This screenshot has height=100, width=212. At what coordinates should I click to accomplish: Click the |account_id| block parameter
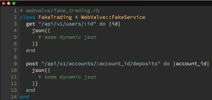tap(191, 64)
